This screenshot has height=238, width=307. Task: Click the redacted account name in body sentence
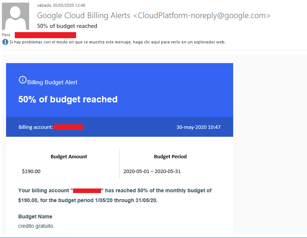87,191
